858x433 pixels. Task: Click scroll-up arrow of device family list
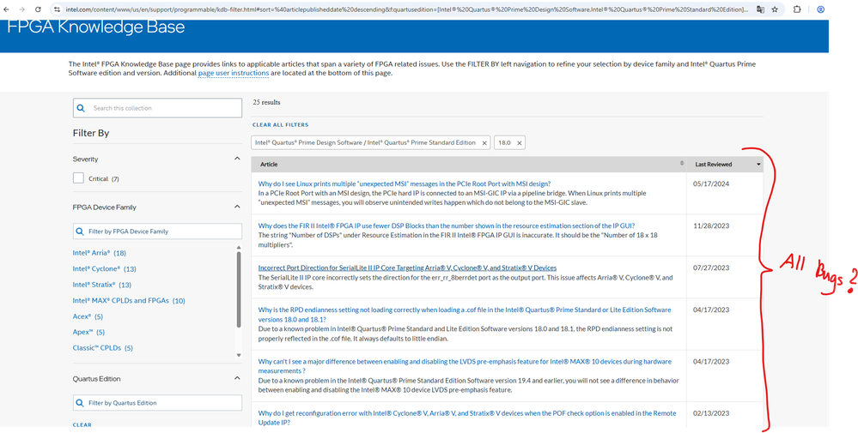[x=239, y=247]
